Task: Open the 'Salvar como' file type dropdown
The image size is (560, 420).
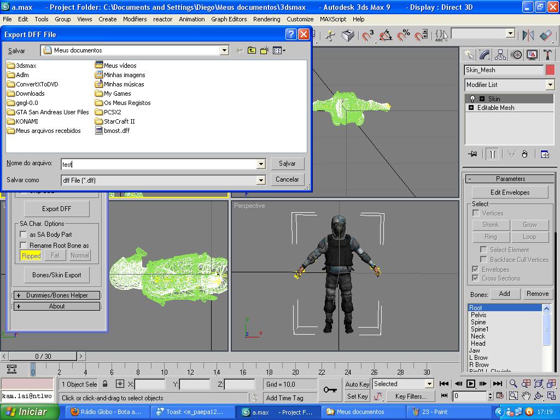Action: tap(261, 180)
